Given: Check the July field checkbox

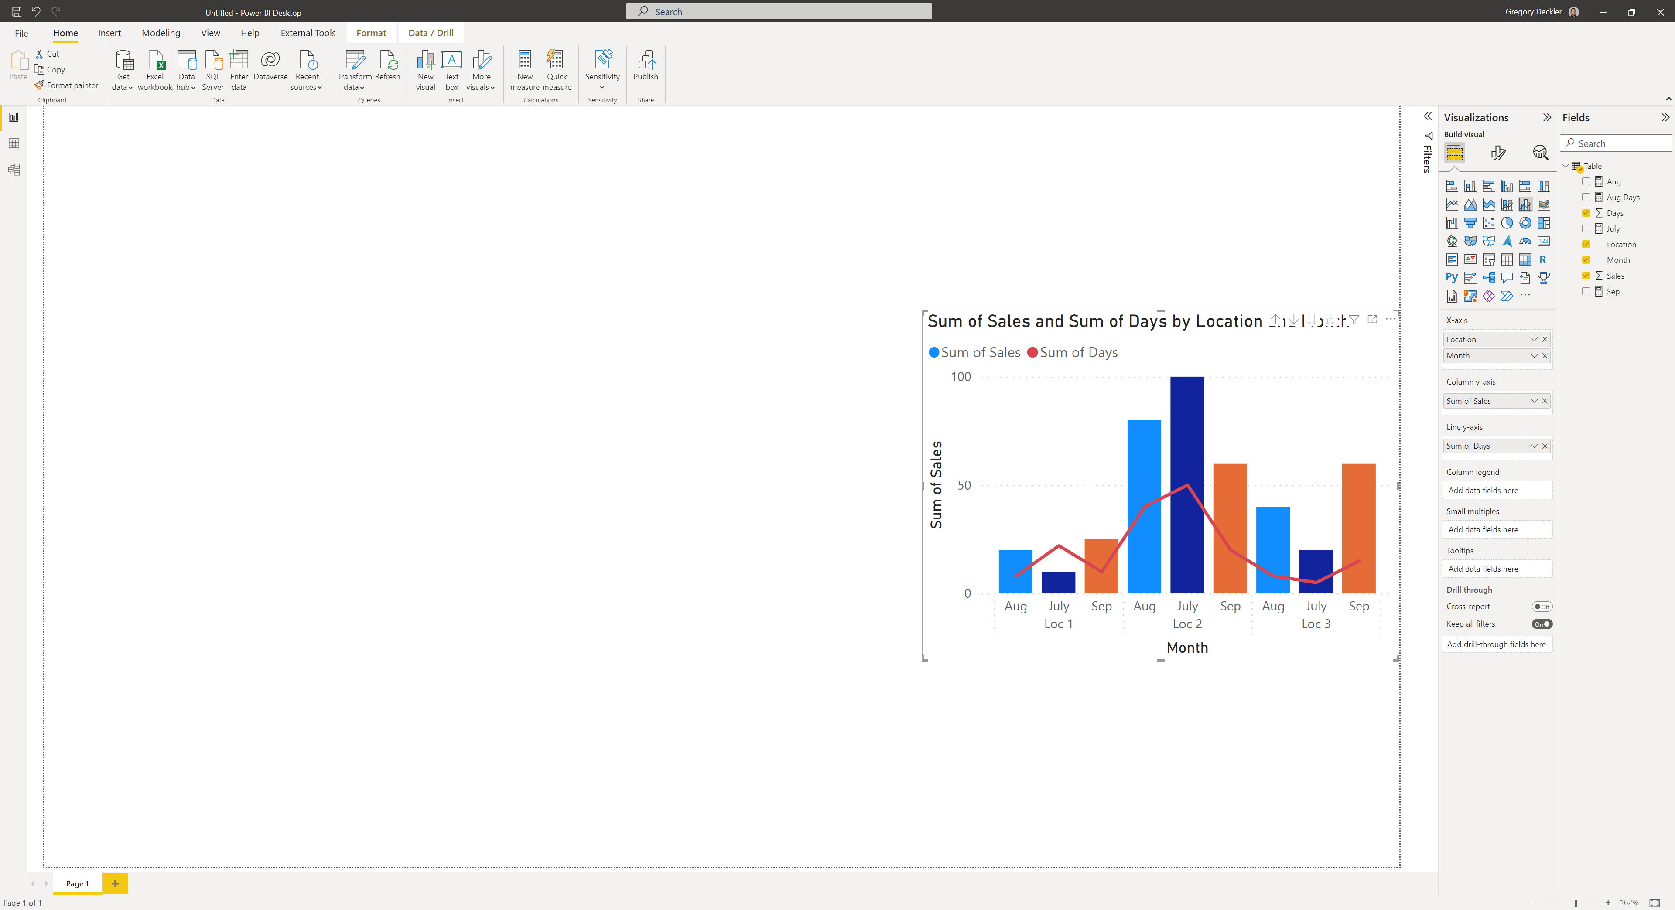Looking at the screenshot, I should coord(1586,228).
